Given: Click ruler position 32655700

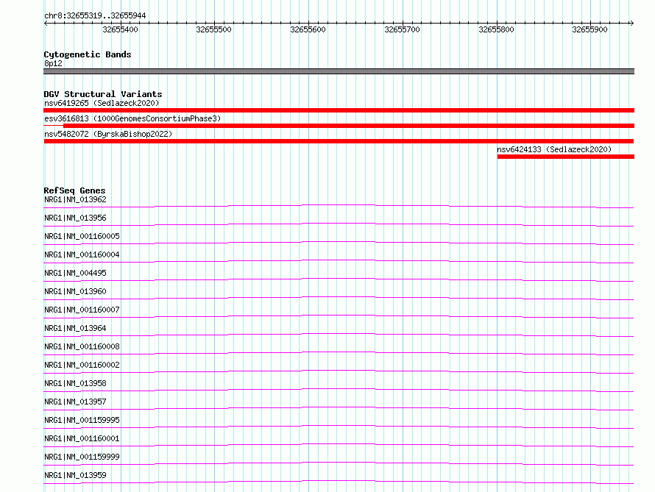Looking at the screenshot, I should [x=402, y=29].
